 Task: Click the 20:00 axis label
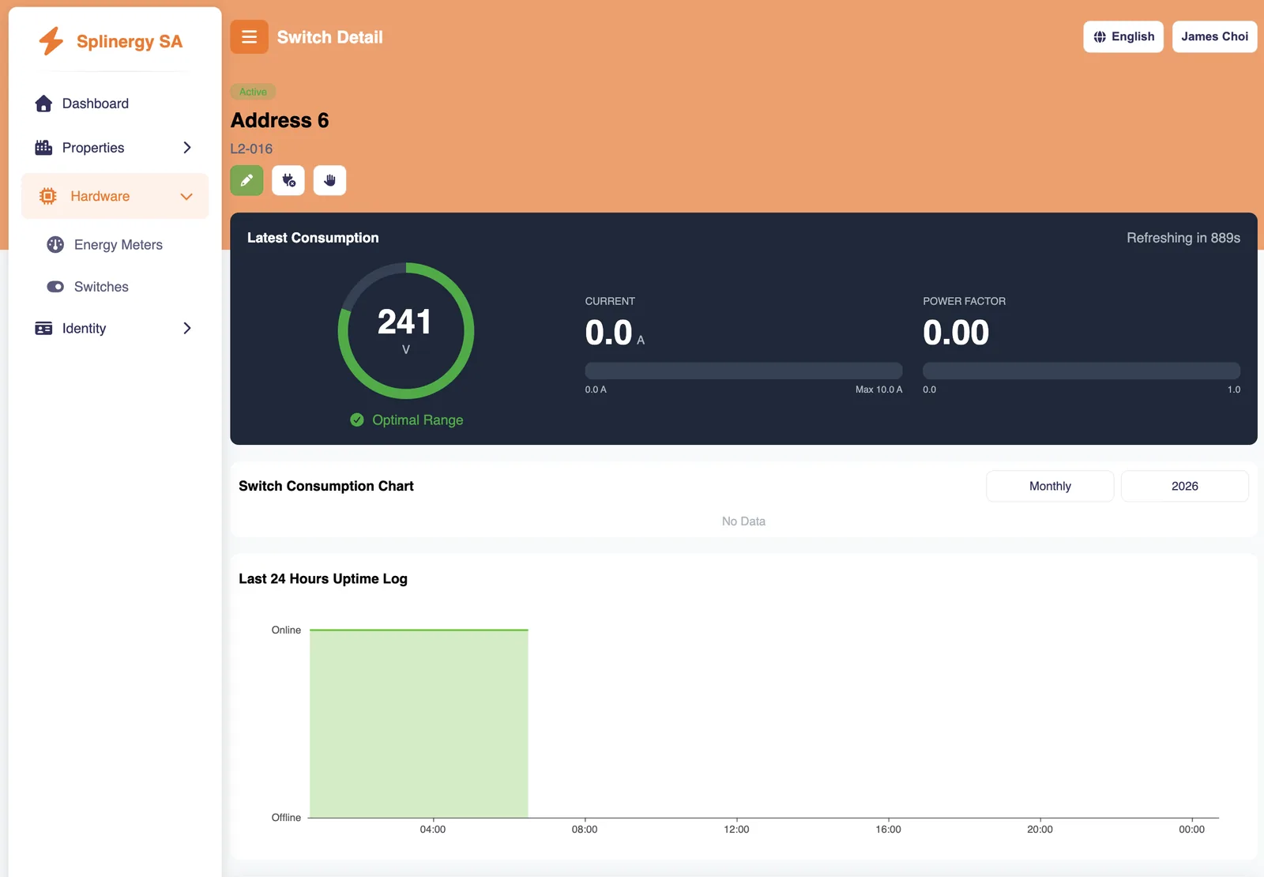[x=1040, y=830]
